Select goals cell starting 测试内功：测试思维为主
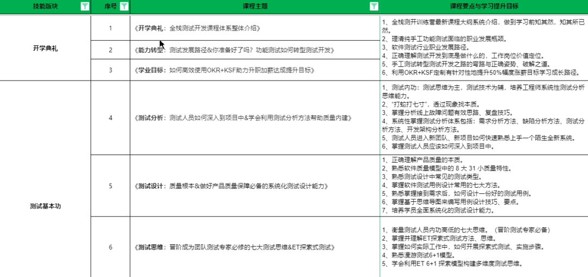 [x=484, y=118]
